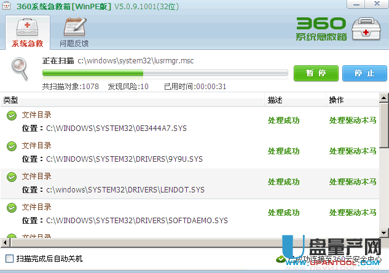
Task: Click green check icon for LENDOT.SYS row
Action: 12,177
